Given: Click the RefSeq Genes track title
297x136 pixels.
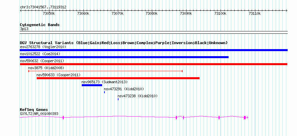Looking at the screenshot, I should coord(34,110).
